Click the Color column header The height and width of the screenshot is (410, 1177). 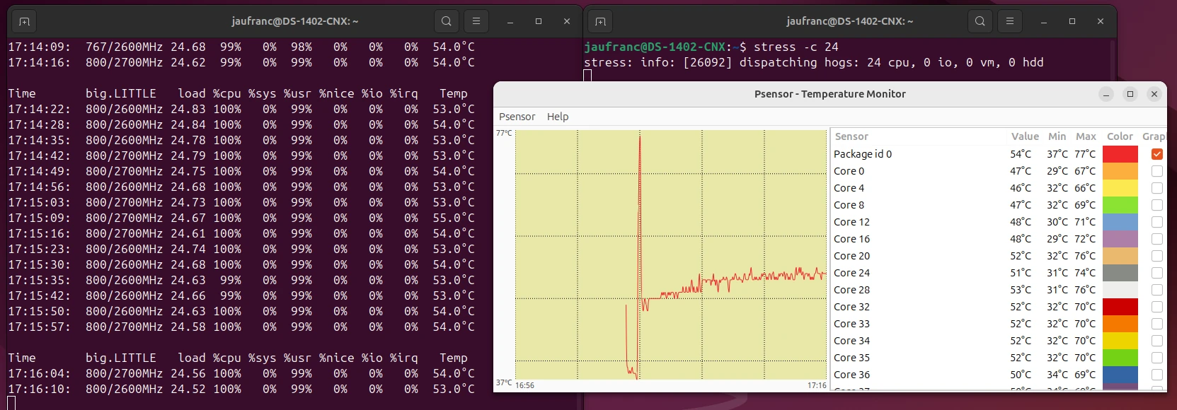pyautogui.click(x=1120, y=136)
